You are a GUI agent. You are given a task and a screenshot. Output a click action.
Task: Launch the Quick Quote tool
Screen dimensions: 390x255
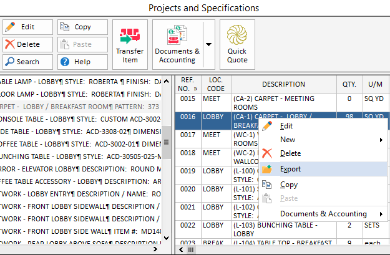coord(237,44)
